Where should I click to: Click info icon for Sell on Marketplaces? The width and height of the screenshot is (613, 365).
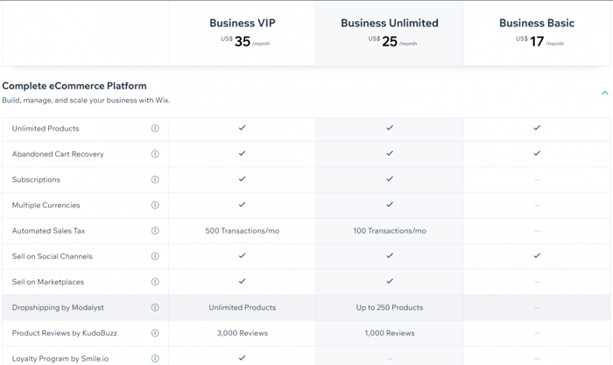click(x=155, y=282)
